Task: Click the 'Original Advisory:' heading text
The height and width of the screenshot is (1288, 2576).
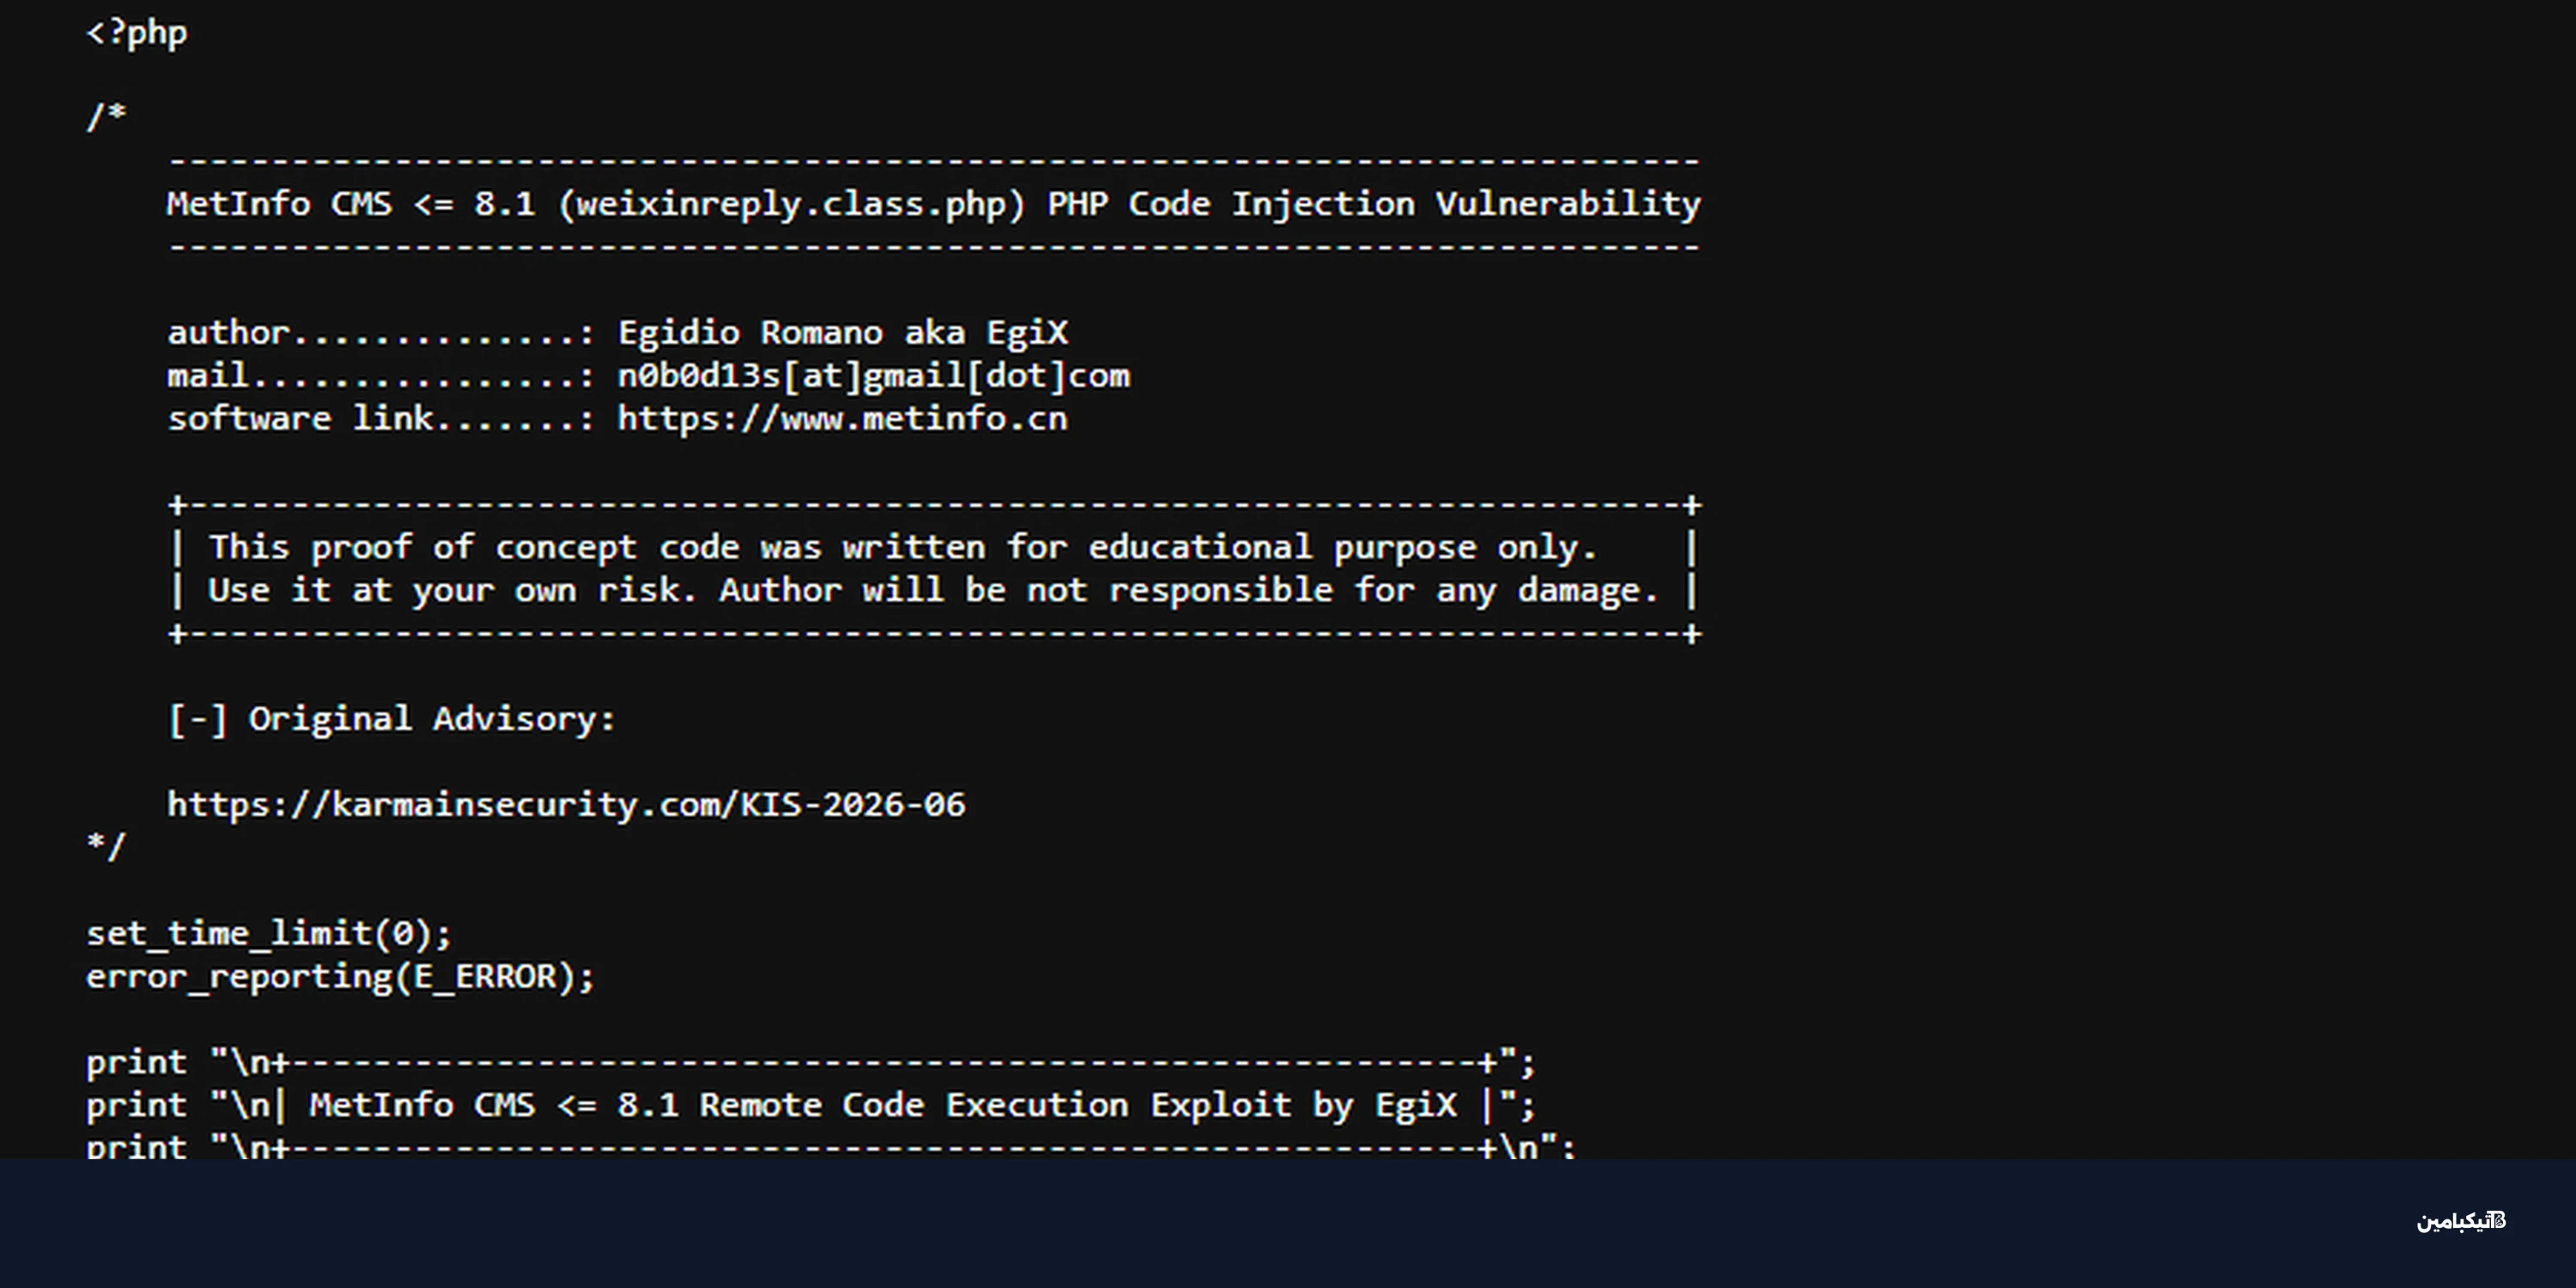Action: (x=432, y=719)
